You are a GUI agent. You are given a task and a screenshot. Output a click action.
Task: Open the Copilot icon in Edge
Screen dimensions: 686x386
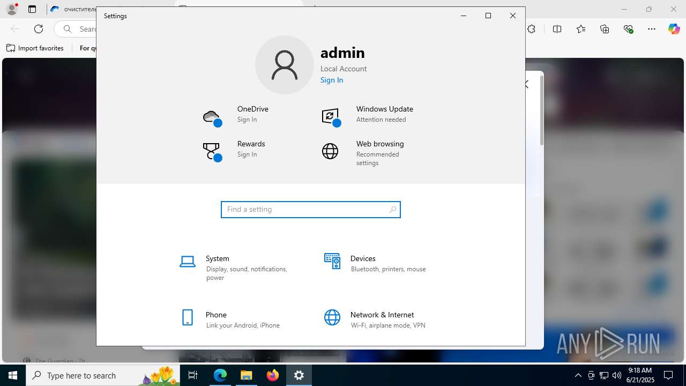tap(674, 29)
